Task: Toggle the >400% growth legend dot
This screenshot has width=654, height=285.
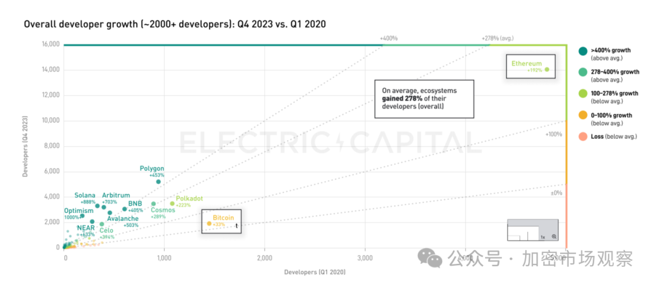Action: pyautogui.click(x=581, y=51)
